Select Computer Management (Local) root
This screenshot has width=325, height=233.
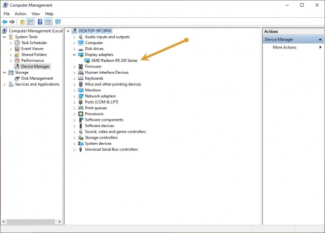[36, 31]
